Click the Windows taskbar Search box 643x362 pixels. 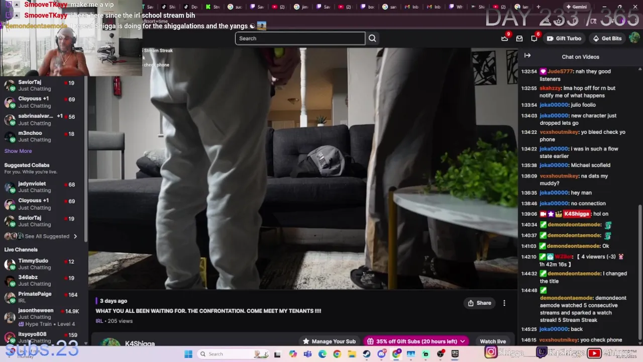tap(234, 354)
